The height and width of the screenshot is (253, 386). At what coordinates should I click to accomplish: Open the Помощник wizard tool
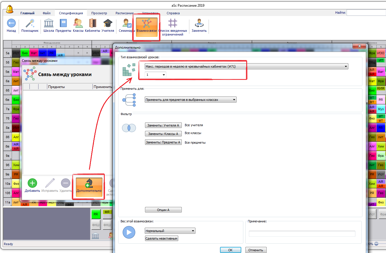pos(30,24)
